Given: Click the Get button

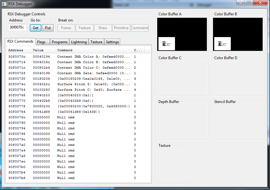Looking at the screenshot, I should tap(36, 28).
